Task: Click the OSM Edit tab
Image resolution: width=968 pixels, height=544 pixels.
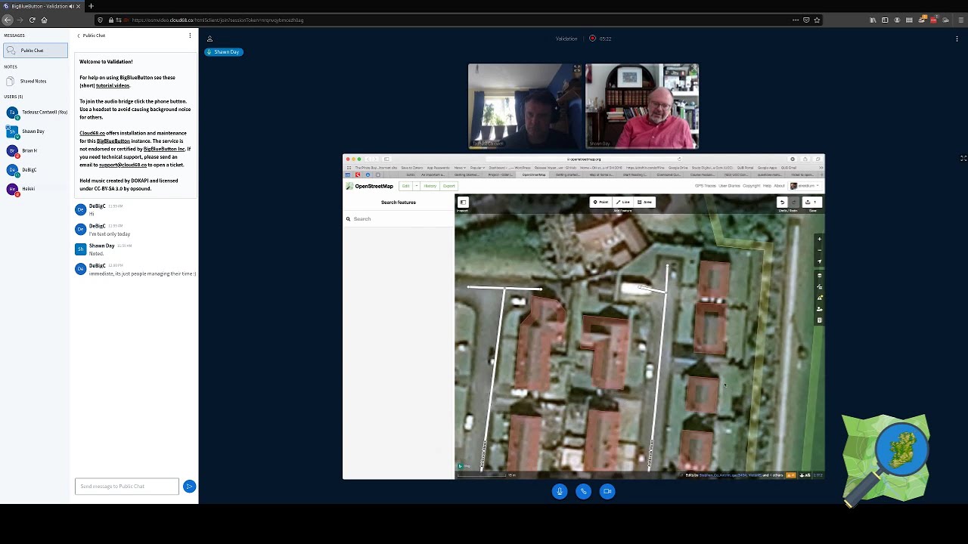Action: [x=406, y=186]
